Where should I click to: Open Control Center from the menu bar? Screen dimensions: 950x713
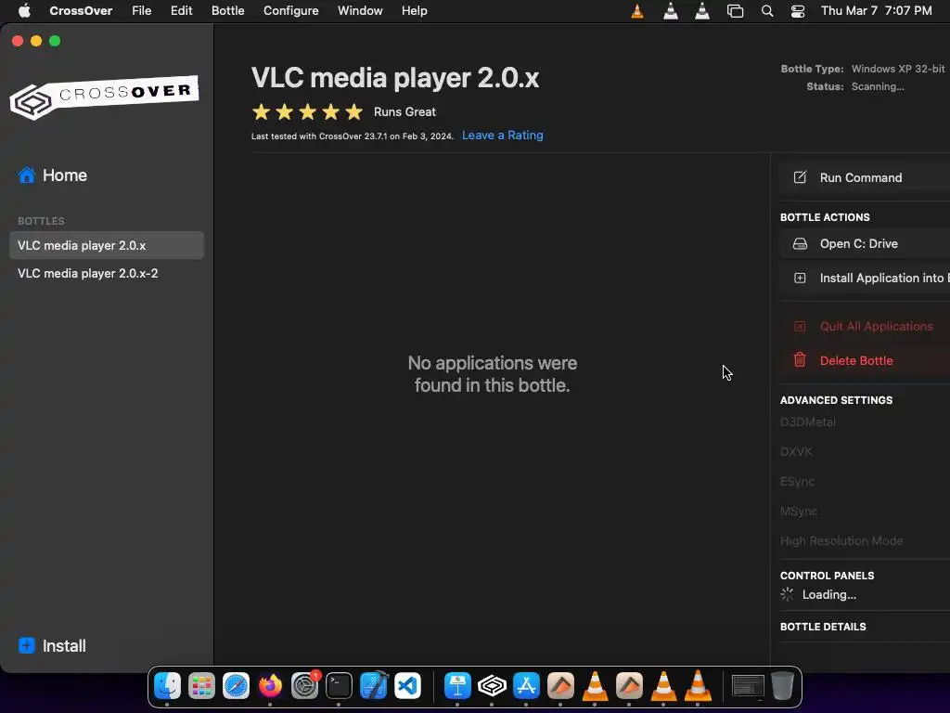point(798,11)
